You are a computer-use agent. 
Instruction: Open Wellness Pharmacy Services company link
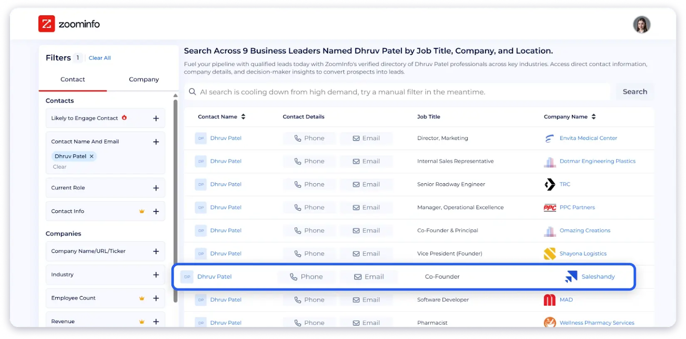(x=597, y=323)
